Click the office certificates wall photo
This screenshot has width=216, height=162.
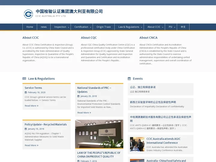99,134
